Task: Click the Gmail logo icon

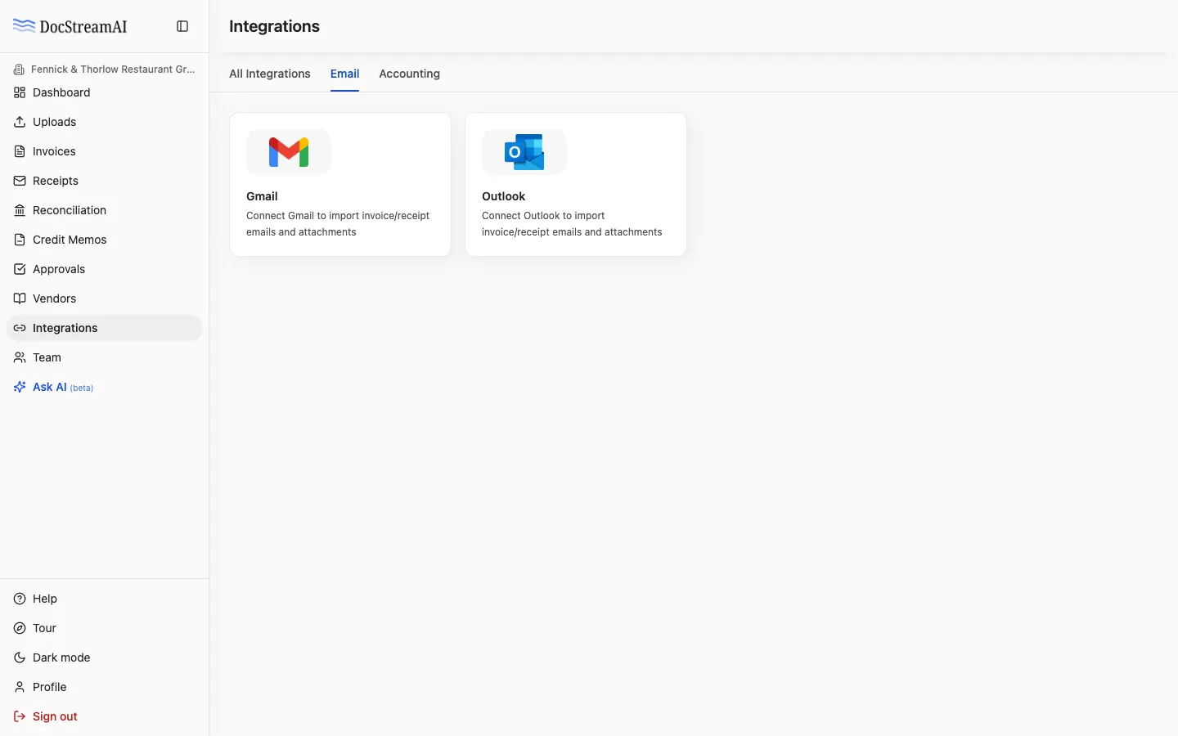Action: point(289,152)
